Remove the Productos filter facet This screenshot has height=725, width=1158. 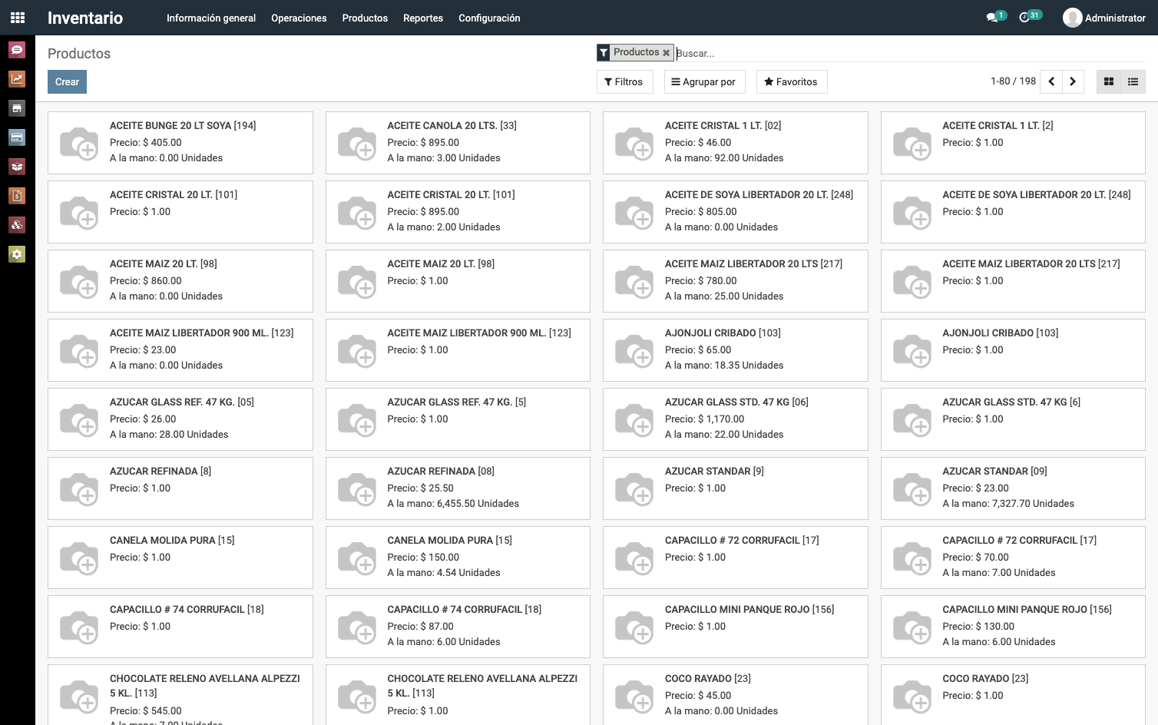pos(666,52)
